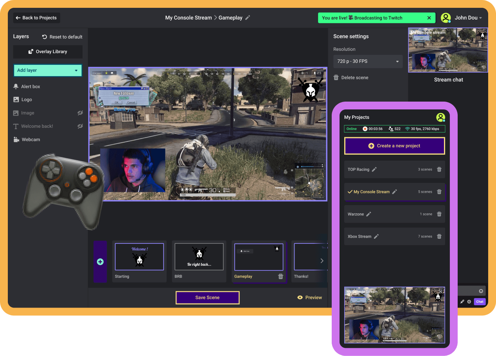This screenshot has height=356, width=496.
Task: Click the profile avatar in My Projects panel
Action: pyautogui.click(x=441, y=117)
